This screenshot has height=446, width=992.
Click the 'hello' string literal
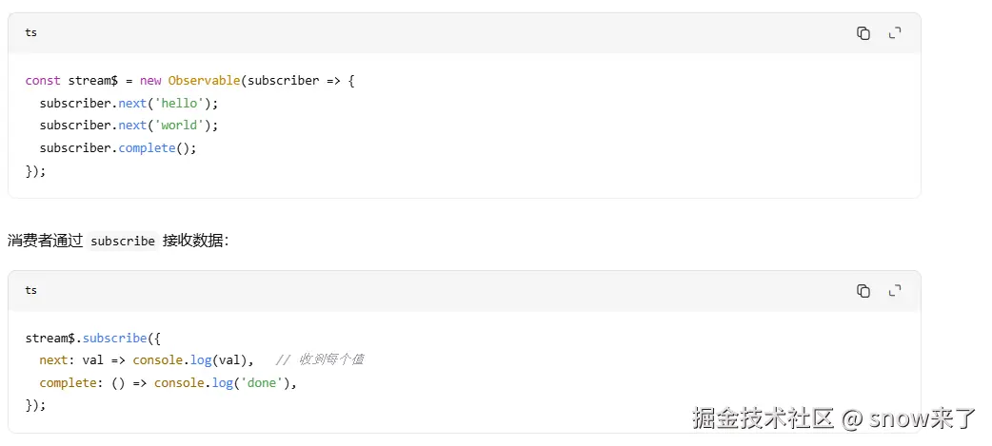click(179, 104)
